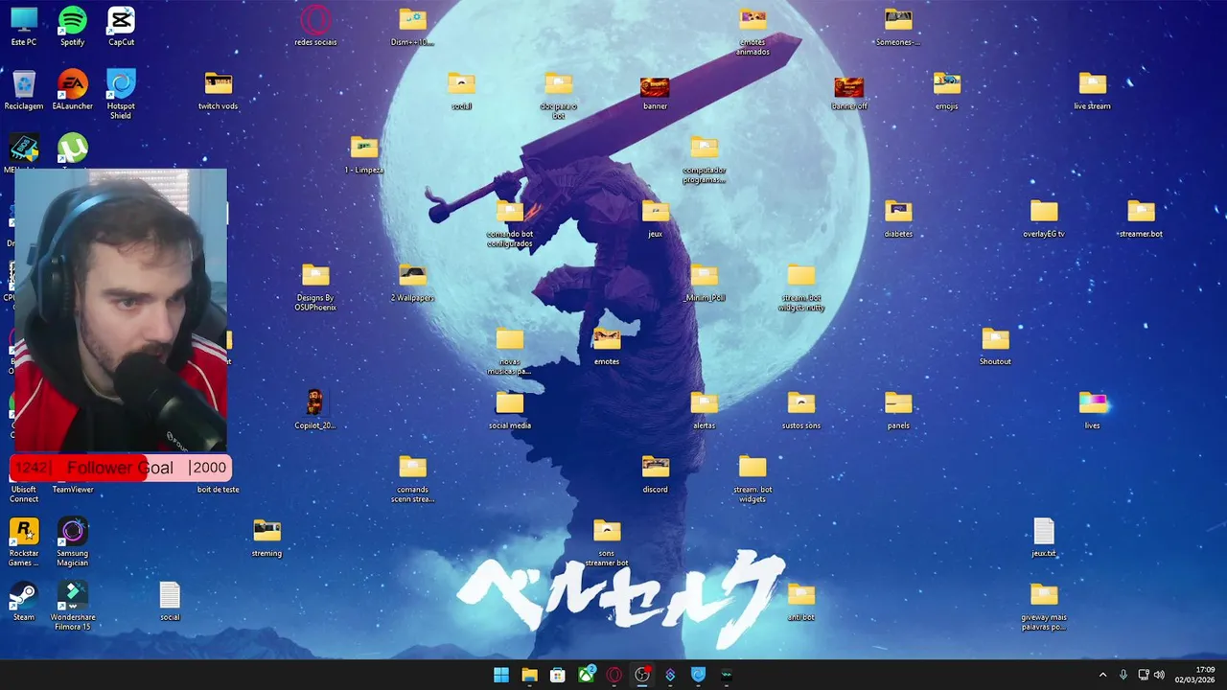
Task: Open Hotspot Shield desktop shortcut
Action: (121, 94)
